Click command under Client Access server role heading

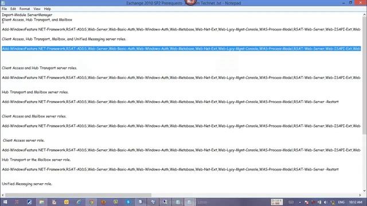pos(181,150)
